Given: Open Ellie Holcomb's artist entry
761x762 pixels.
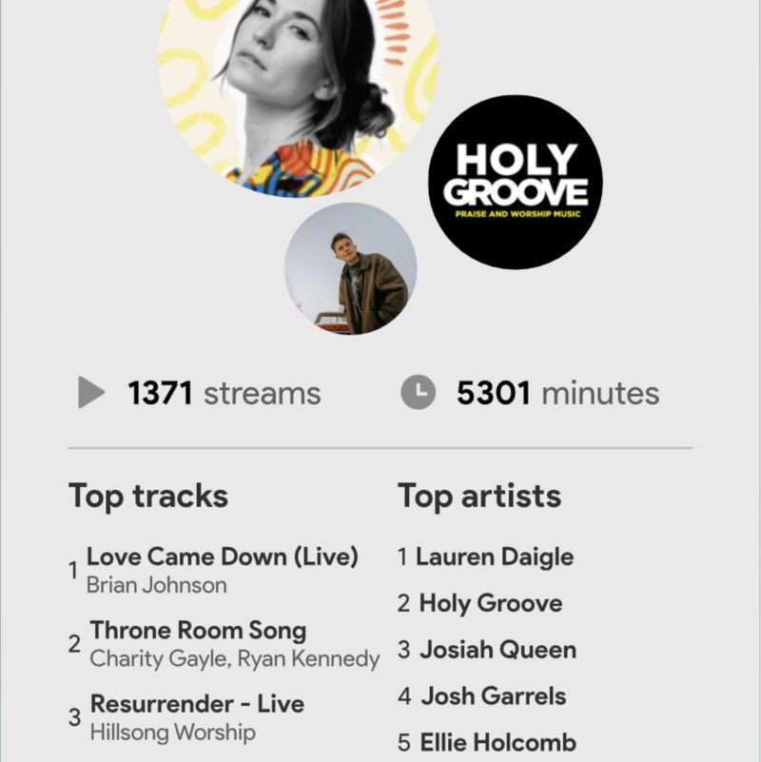Looking at the screenshot, I should 498,742.
